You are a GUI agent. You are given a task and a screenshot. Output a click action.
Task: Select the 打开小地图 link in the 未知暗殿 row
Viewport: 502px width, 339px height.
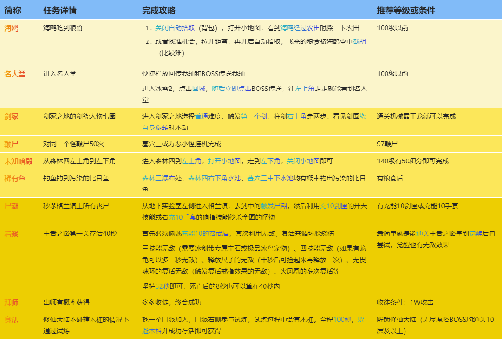pyautogui.click(x=224, y=161)
